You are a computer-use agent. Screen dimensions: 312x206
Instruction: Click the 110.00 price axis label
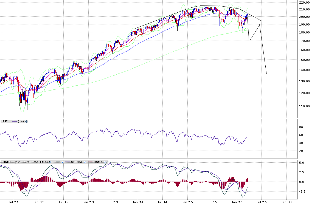pyautogui.click(x=304, y=106)
